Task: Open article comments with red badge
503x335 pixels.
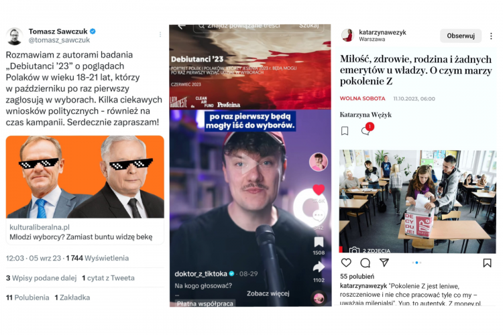Action: [366, 129]
